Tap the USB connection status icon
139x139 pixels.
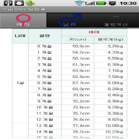[x=8, y=3]
